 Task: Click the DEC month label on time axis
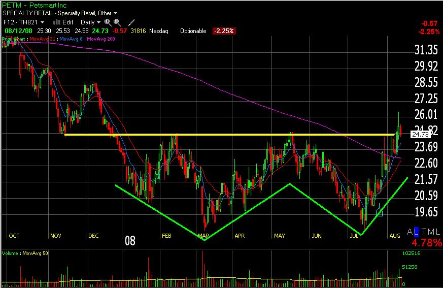tap(93, 236)
